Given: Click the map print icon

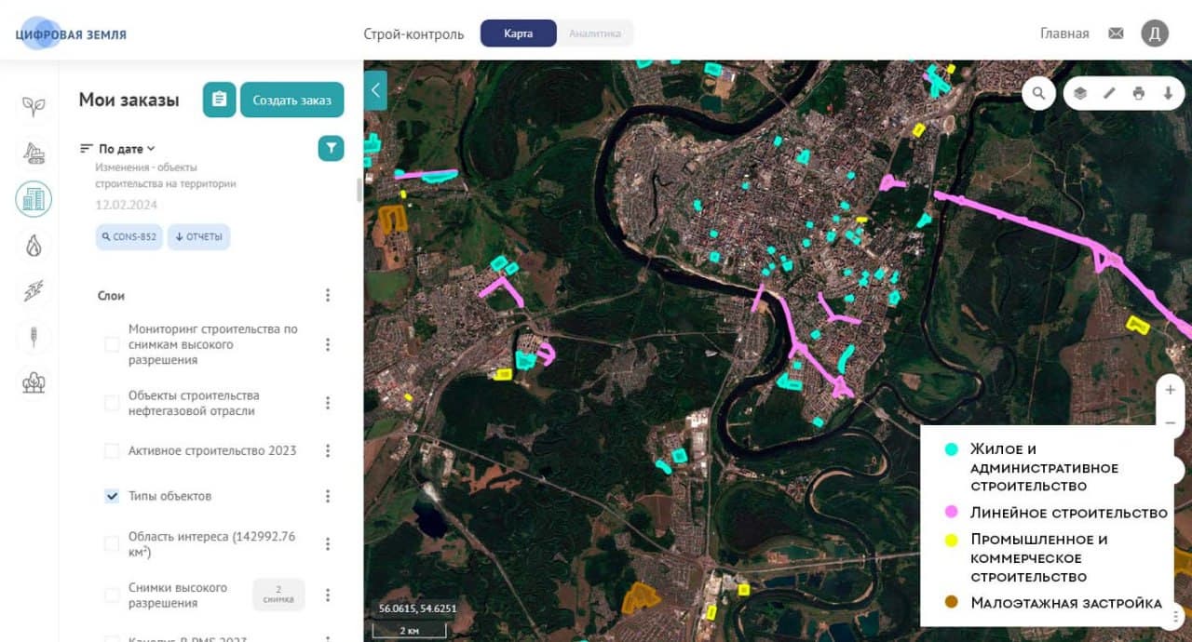Looking at the screenshot, I should pos(1138,93).
